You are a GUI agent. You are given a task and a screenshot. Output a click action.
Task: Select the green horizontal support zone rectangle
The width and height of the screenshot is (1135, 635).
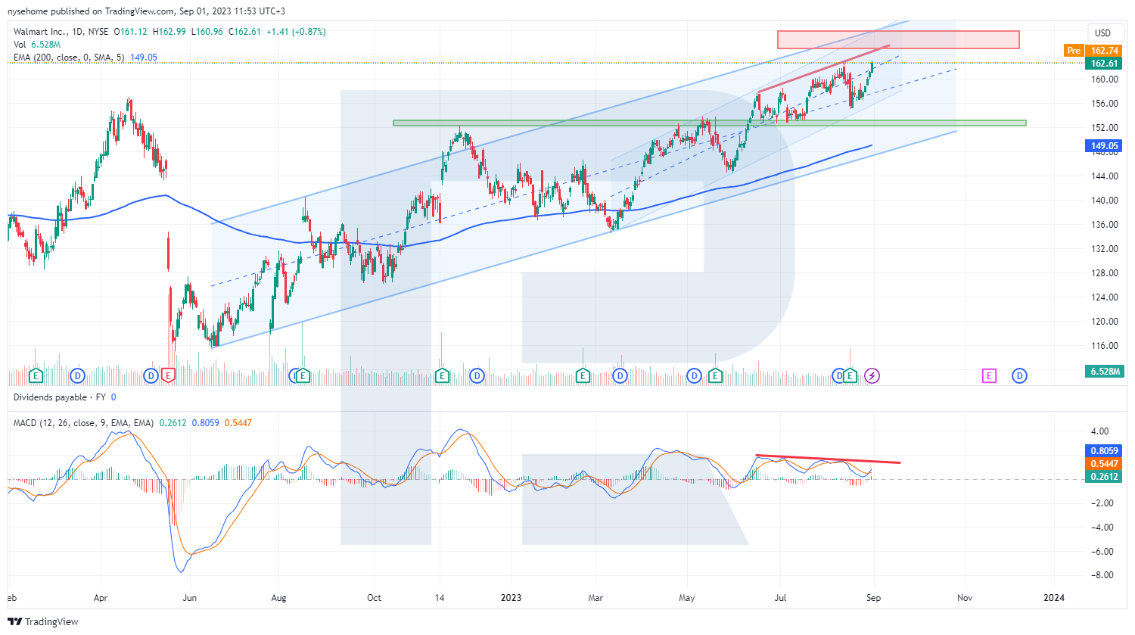click(x=709, y=123)
